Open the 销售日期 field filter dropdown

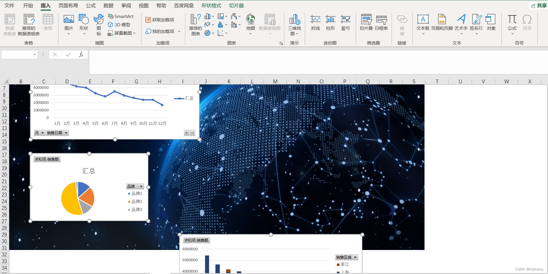(57, 133)
